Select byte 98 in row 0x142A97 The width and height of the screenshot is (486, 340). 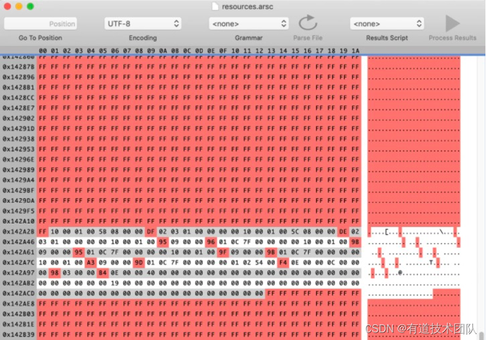[x=55, y=273]
